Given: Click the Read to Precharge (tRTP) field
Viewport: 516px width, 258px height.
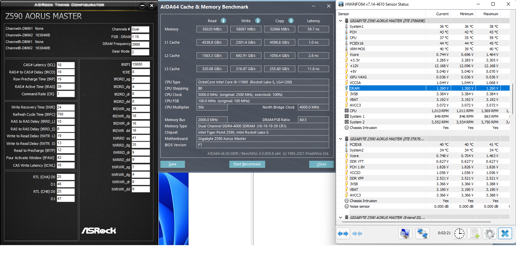Looking at the screenshot, I should tap(66, 150).
